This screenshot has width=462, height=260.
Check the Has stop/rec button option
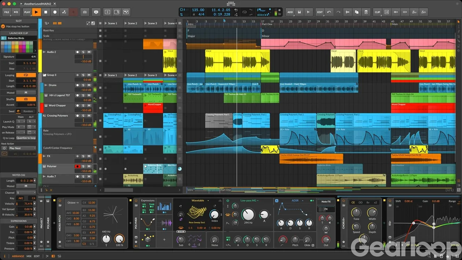click(x=3, y=26)
